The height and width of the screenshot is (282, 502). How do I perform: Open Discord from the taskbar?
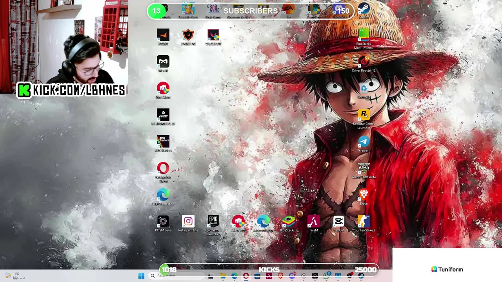click(x=292, y=276)
